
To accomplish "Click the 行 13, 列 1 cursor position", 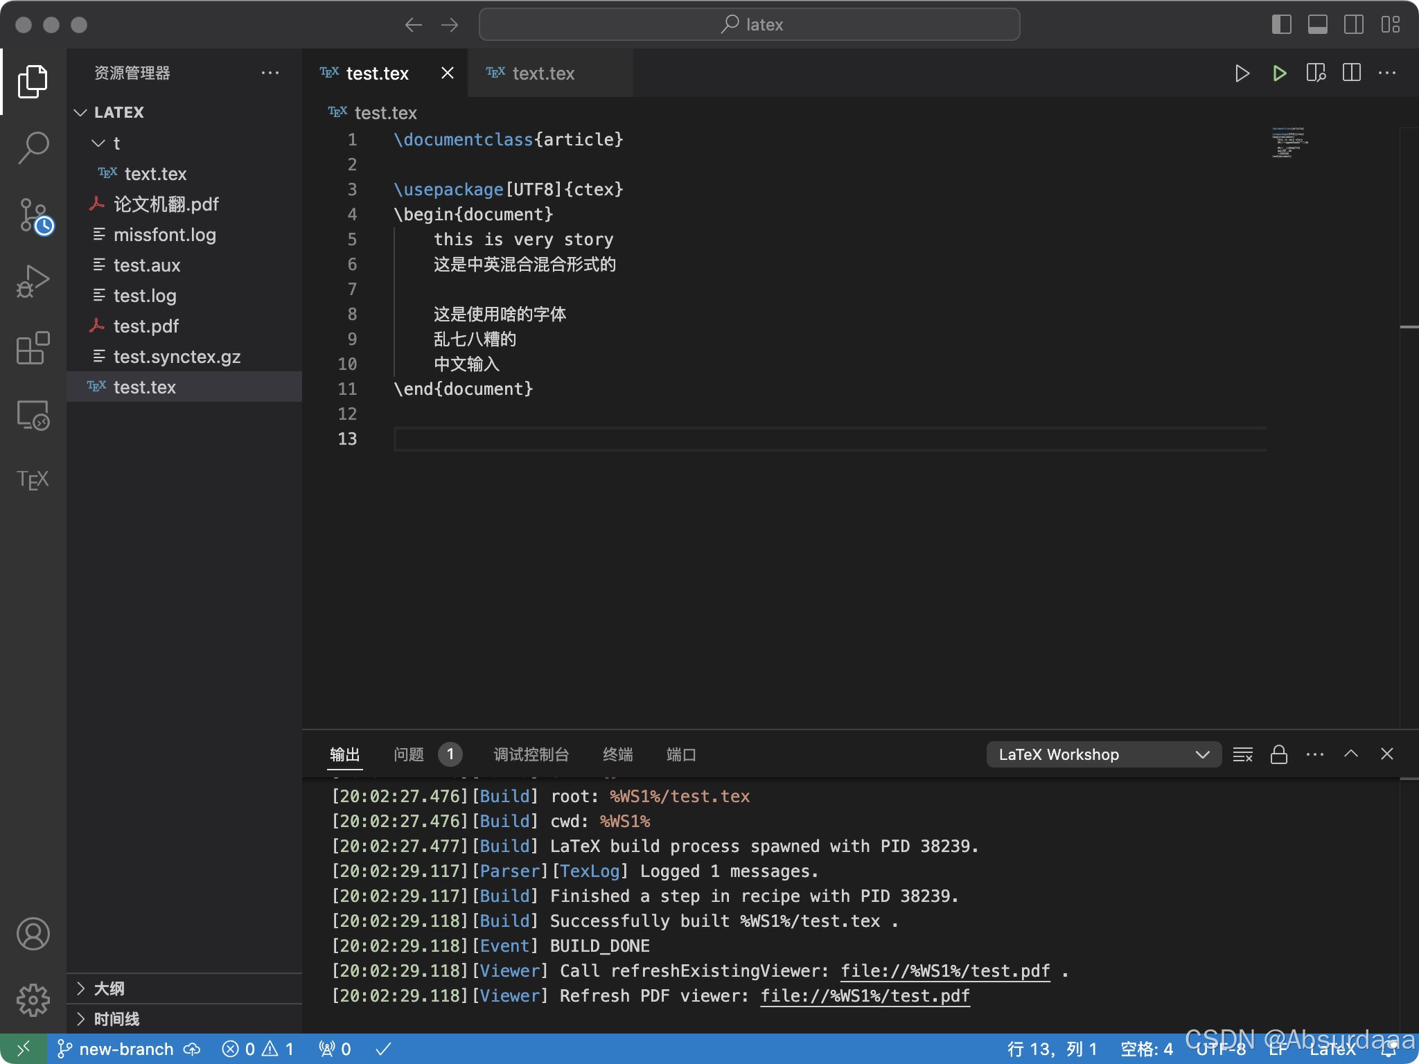I will [1052, 1049].
